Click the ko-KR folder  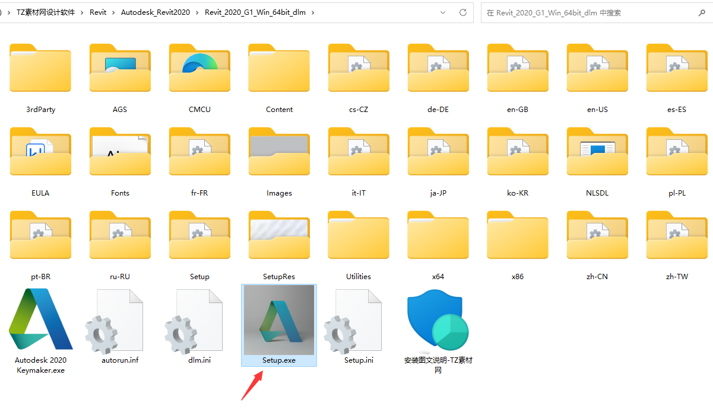tap(518, 152)
